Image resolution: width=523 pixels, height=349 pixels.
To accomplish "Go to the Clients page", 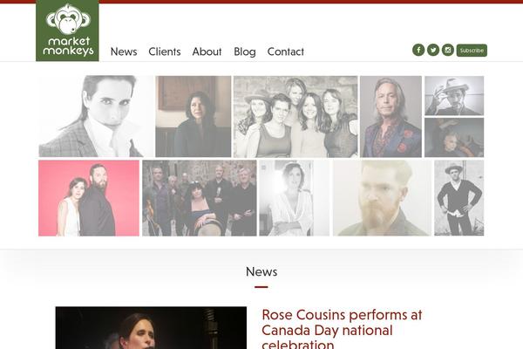I will coord(165,51).
